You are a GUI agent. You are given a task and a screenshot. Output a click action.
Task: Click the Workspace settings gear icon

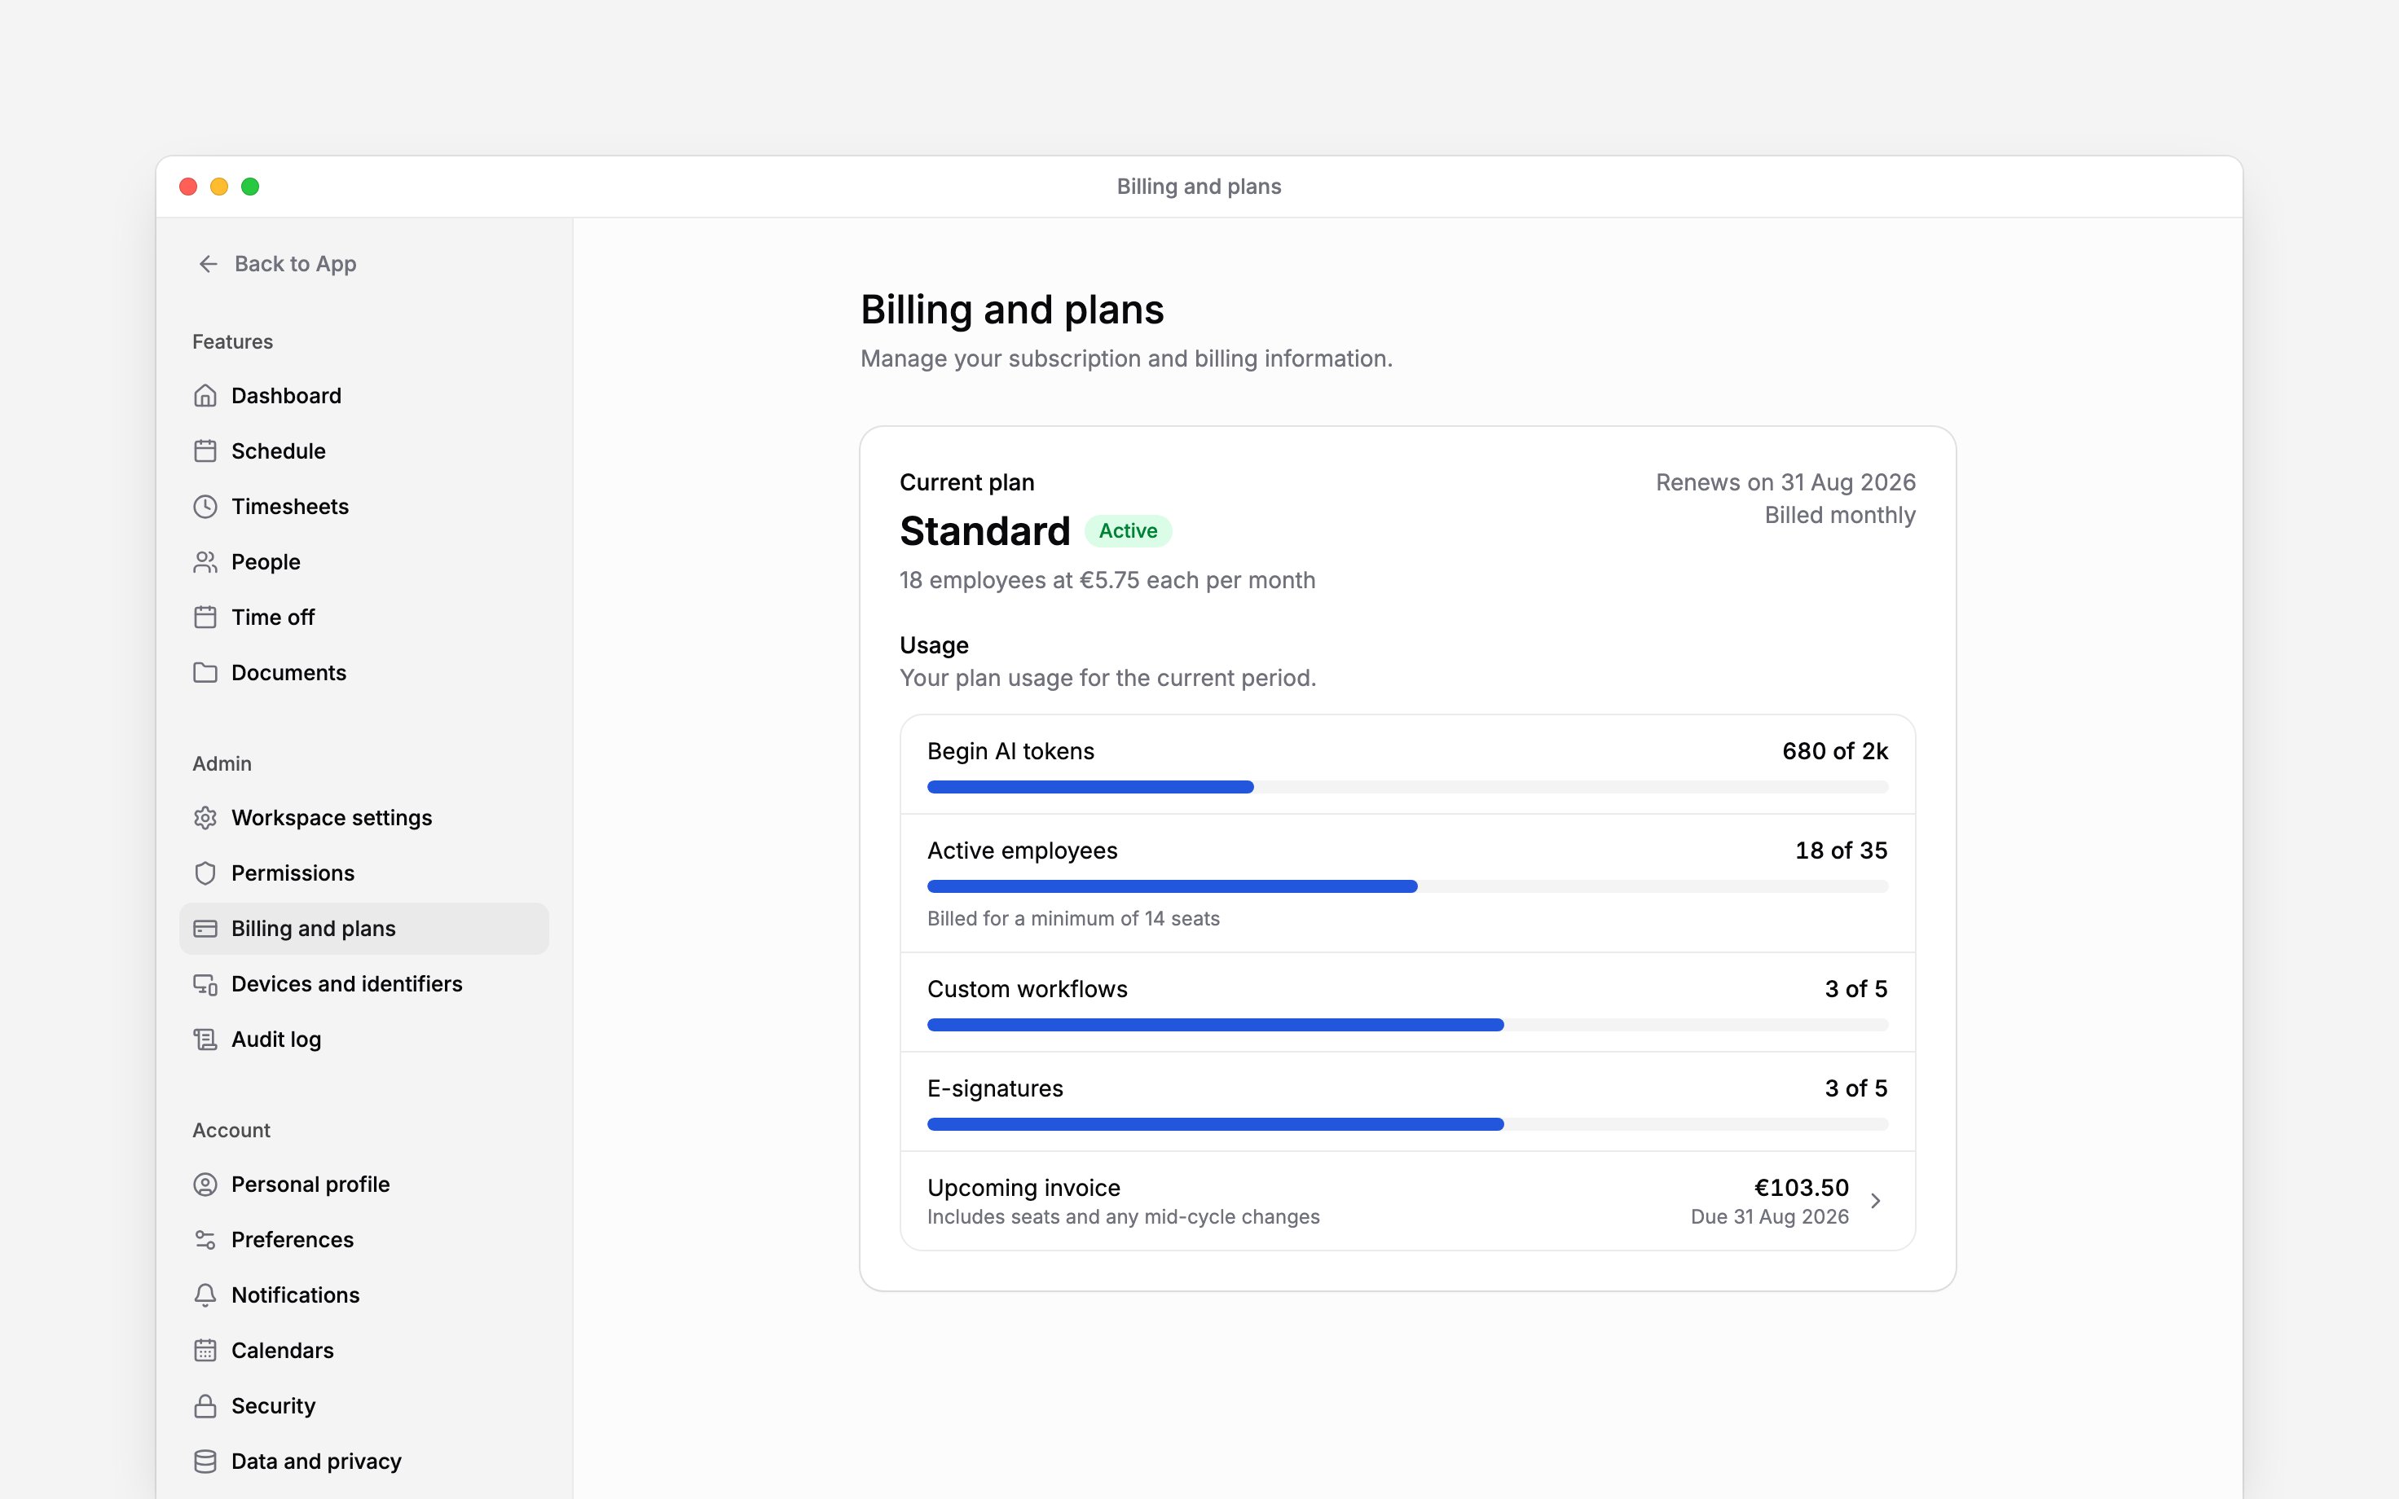(205, 818)
